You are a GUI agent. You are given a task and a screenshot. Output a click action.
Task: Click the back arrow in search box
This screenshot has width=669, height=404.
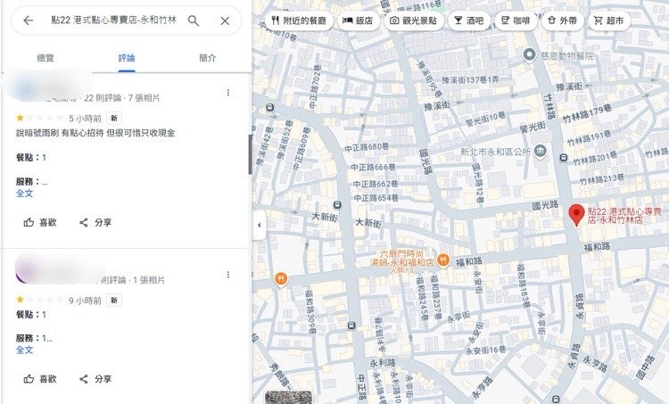point(28,21)
